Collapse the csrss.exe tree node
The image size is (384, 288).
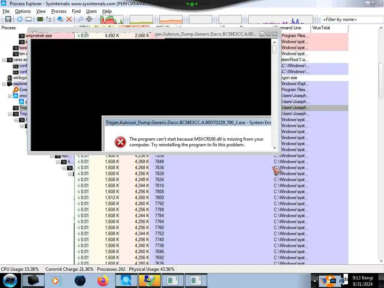4,60
